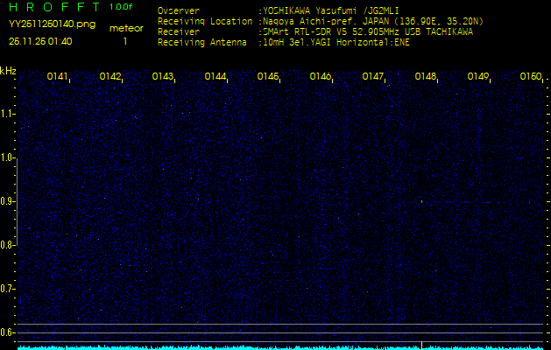Click the 0.6 frequency axis label
The height and width of the screenshot is (350, 551).
(7, 332)
